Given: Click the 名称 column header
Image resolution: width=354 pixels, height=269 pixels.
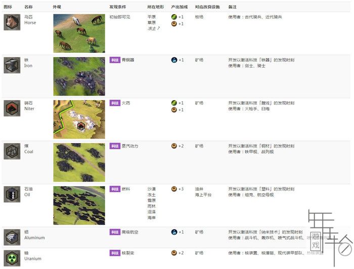Looking at the screenshot, I should 28,7.
